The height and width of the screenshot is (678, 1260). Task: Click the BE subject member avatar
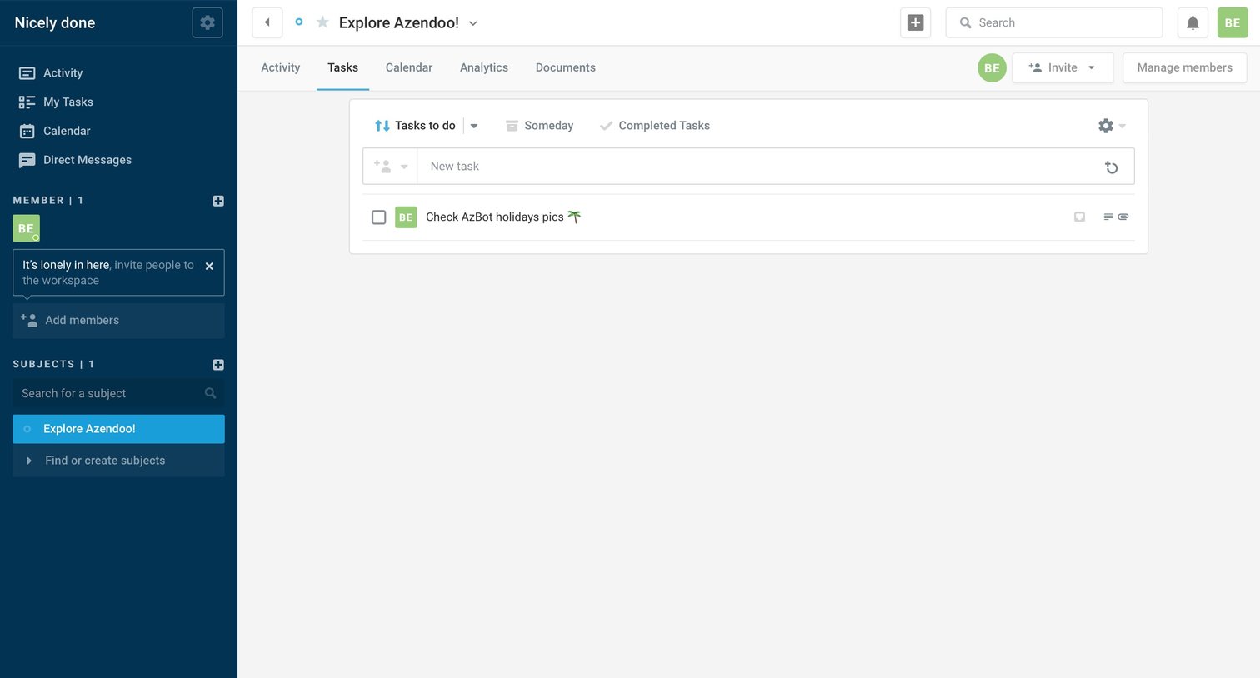click(x=992, y=68)
